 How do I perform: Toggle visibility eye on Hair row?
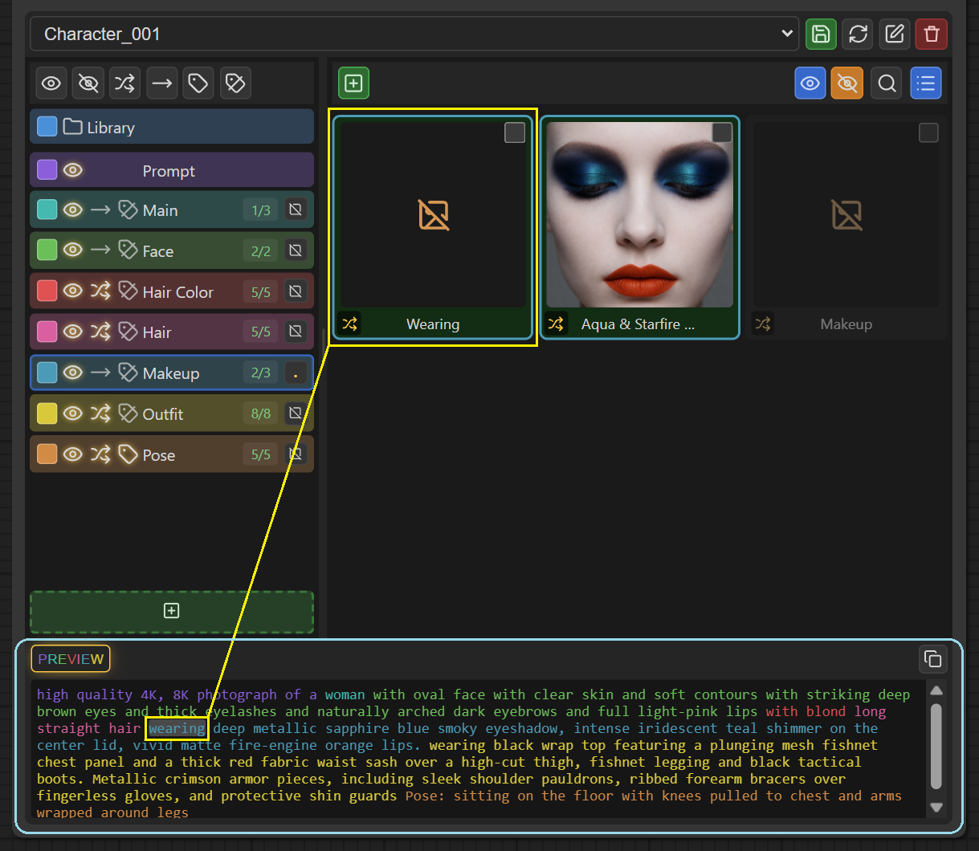pyautogui.click(x=73, y=332)
